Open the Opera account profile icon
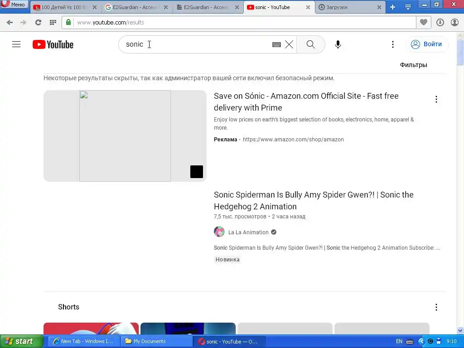464x348 pixels. (x=454, y=23)
